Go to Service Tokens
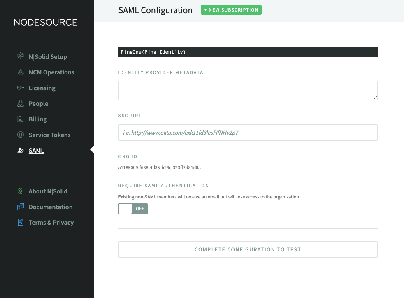Viewport: 404px width, 298px height. click(49, 135)
